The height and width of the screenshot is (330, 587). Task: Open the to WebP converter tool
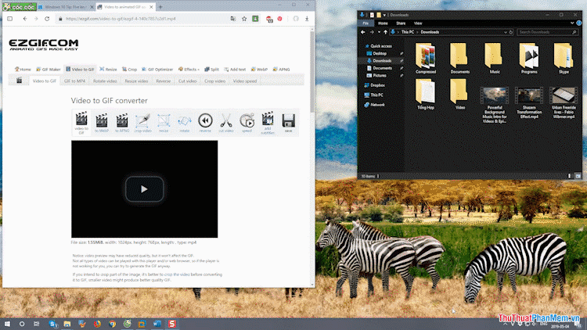[102, 122]
